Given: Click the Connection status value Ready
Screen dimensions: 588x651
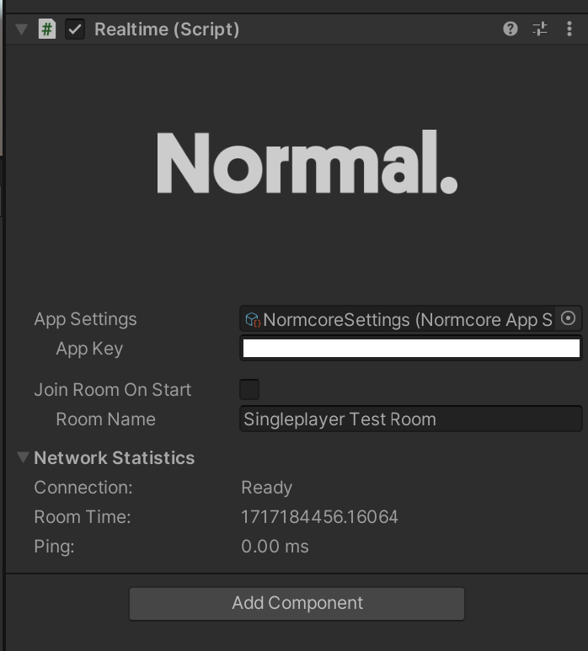Looking at the screenshot, I should coord(266,488).
